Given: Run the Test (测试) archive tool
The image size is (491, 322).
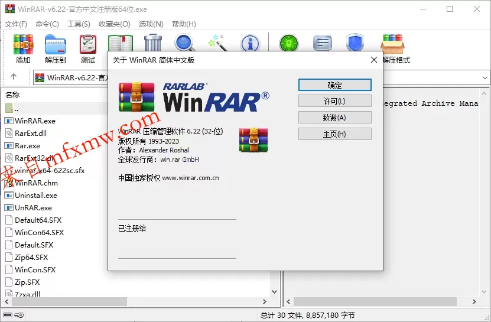Looking at the screenshot, I should click(x=87, y=48).
